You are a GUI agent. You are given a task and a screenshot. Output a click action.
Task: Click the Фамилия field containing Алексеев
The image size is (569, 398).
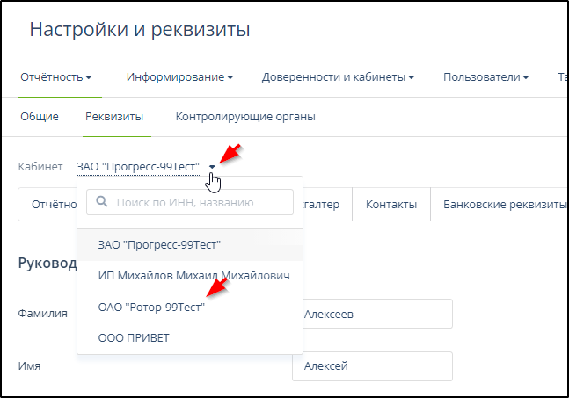(371, 314)
